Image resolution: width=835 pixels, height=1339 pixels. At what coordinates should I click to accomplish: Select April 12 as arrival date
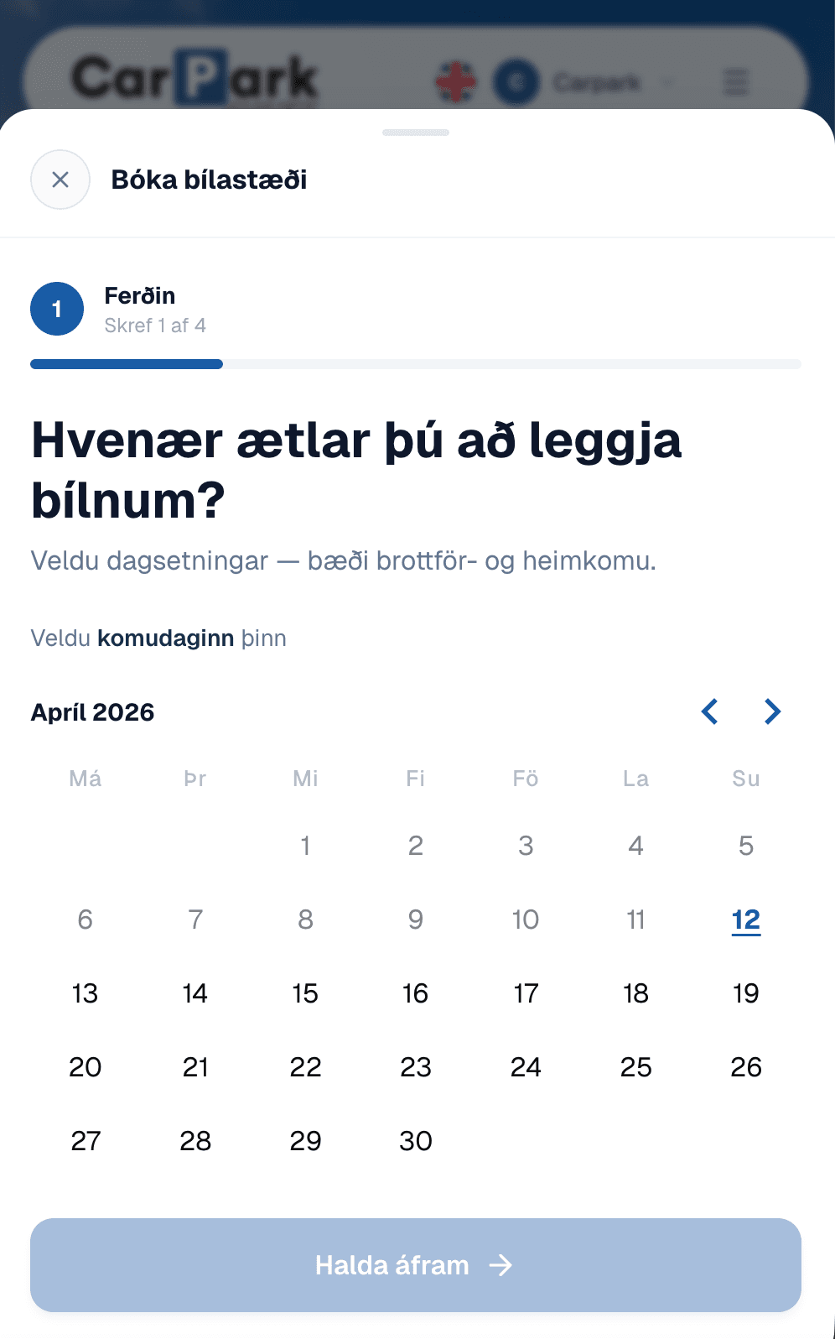click(745, 919)
